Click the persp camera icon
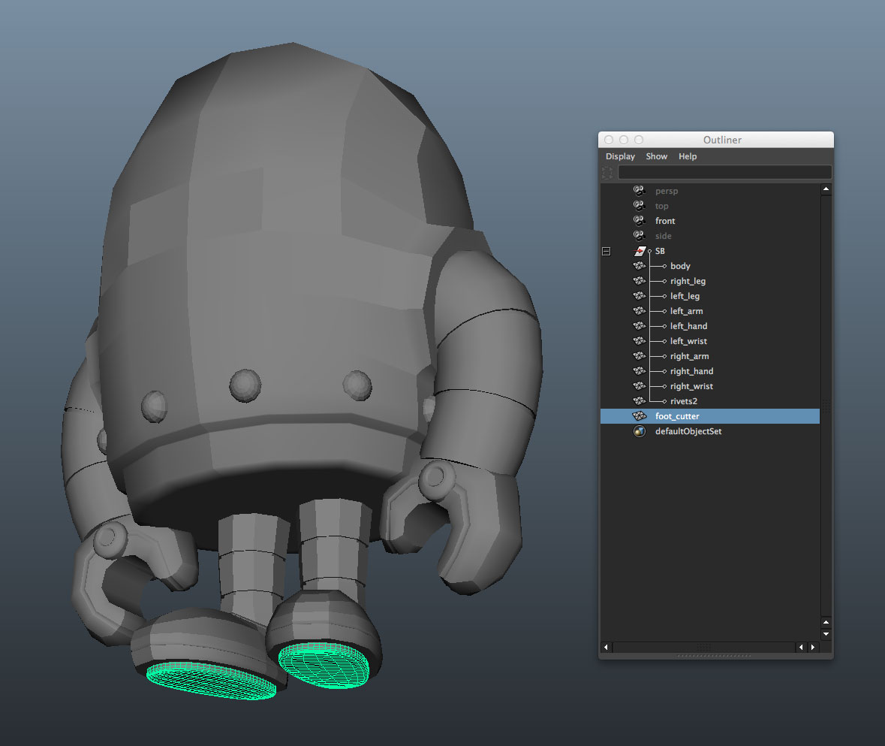The width and height of the screenshot is (885, 746). [x=639, y=191]
